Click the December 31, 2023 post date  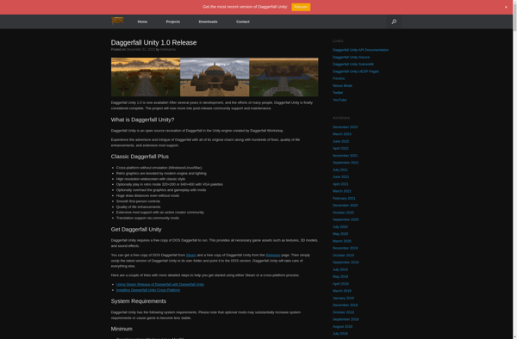pos(140,49)
